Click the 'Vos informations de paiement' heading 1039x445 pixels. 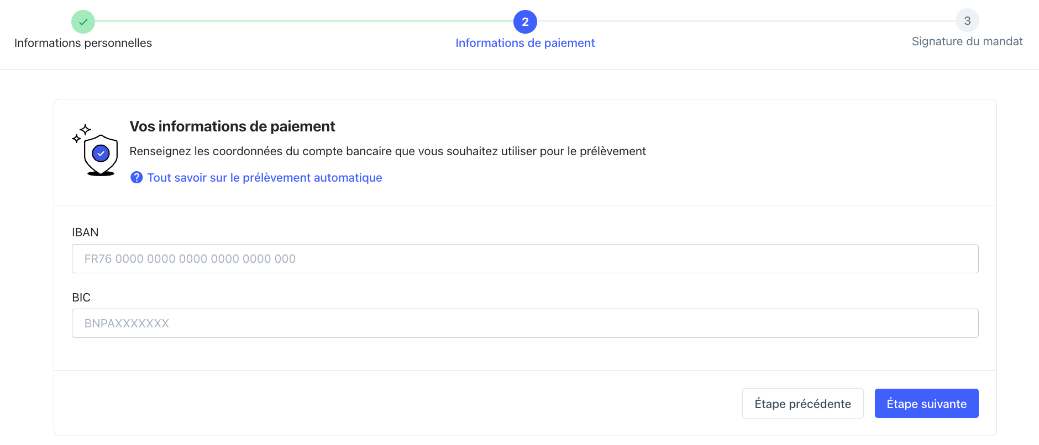point(232,126)
